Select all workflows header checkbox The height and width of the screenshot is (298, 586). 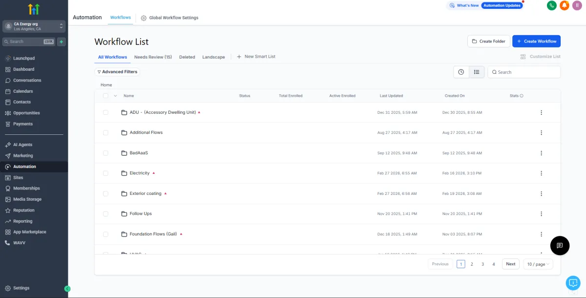105,96
